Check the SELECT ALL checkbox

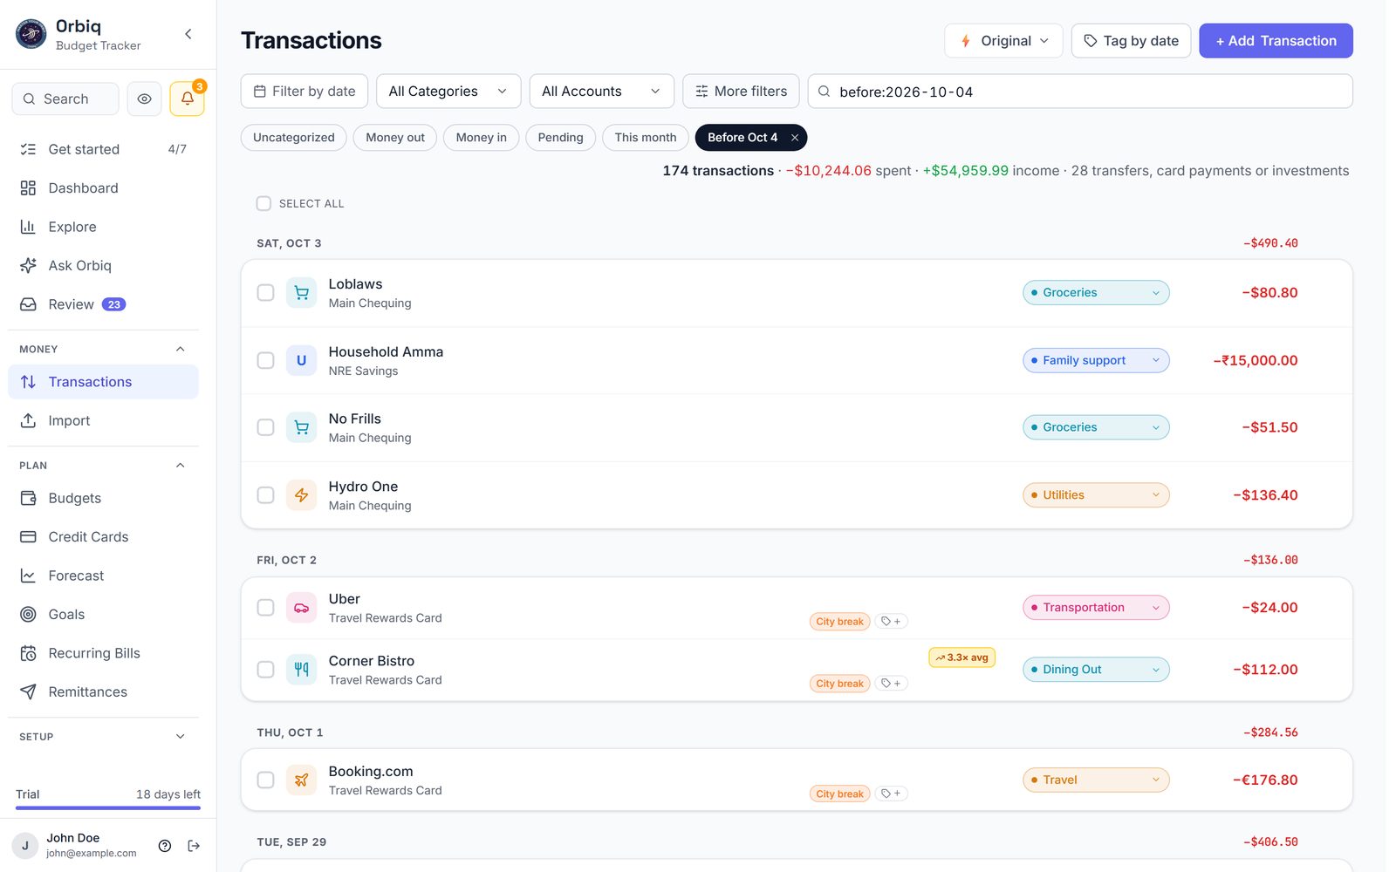point(263,203)
